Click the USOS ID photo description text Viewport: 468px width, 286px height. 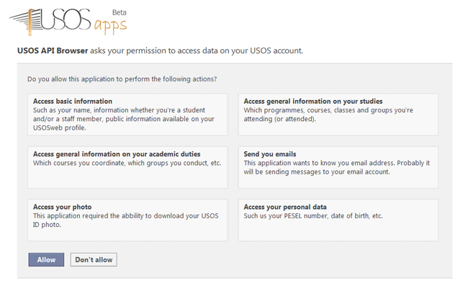[126, 220]
